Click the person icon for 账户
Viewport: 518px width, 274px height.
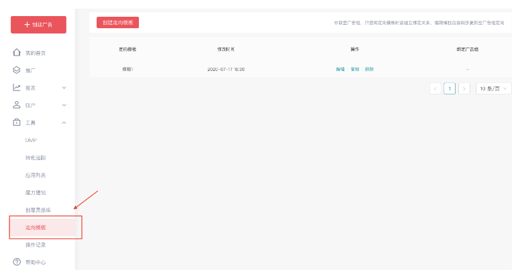[x=17, y=105]
